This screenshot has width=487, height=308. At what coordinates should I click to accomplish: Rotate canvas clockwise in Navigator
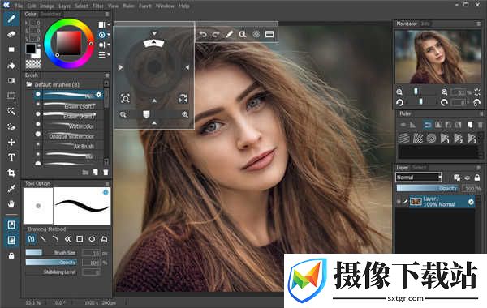[x=444, y=102]
